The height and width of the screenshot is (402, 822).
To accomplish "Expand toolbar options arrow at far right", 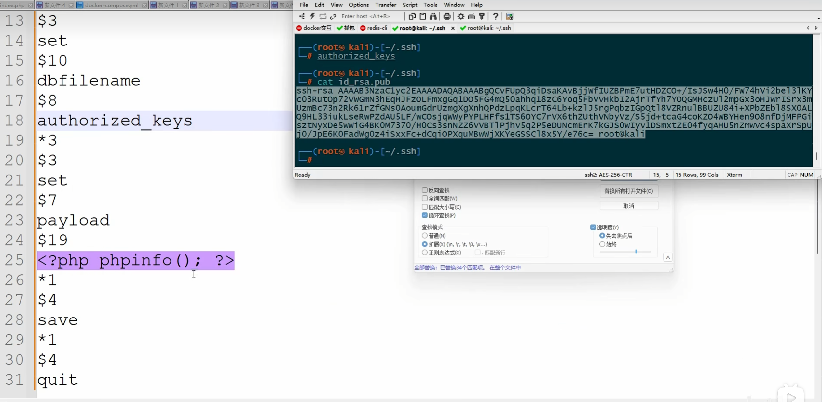I will (x=819, y=19).
